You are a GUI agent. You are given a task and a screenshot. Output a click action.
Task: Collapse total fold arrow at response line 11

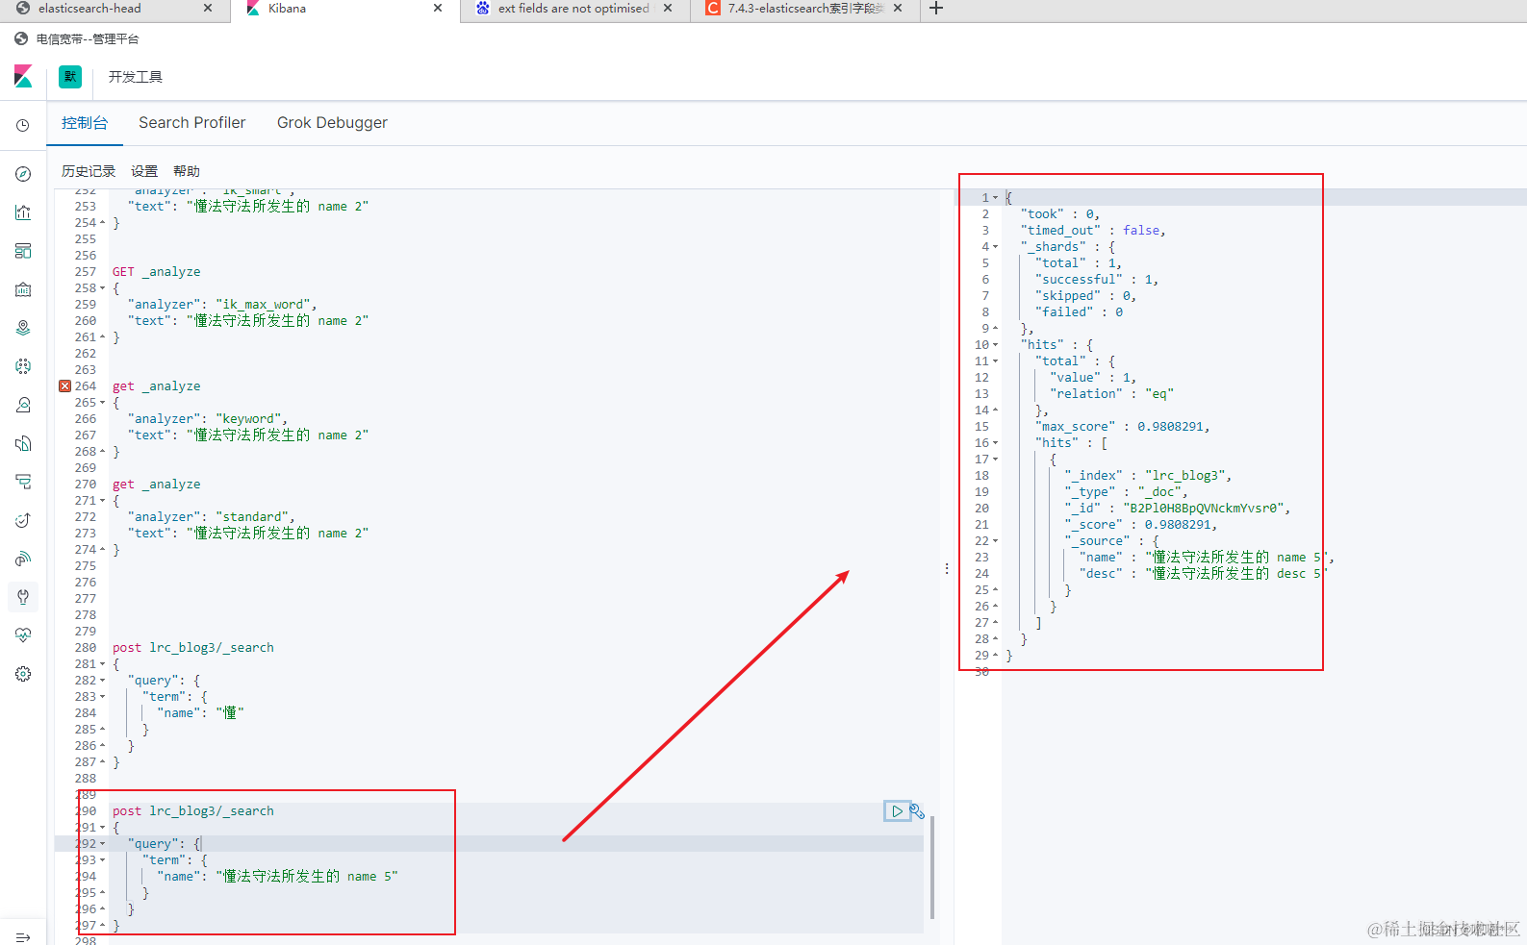point(996,361)
